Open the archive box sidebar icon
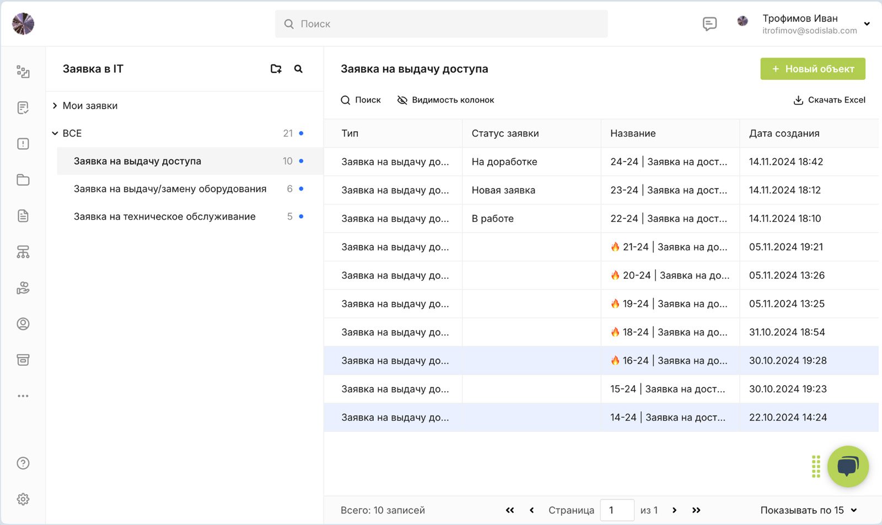This screenshot has width=882, height=525. 23,360
